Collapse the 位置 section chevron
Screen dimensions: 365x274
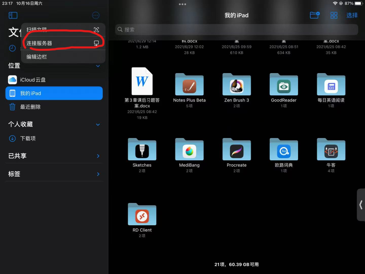[x=98, y=66]
